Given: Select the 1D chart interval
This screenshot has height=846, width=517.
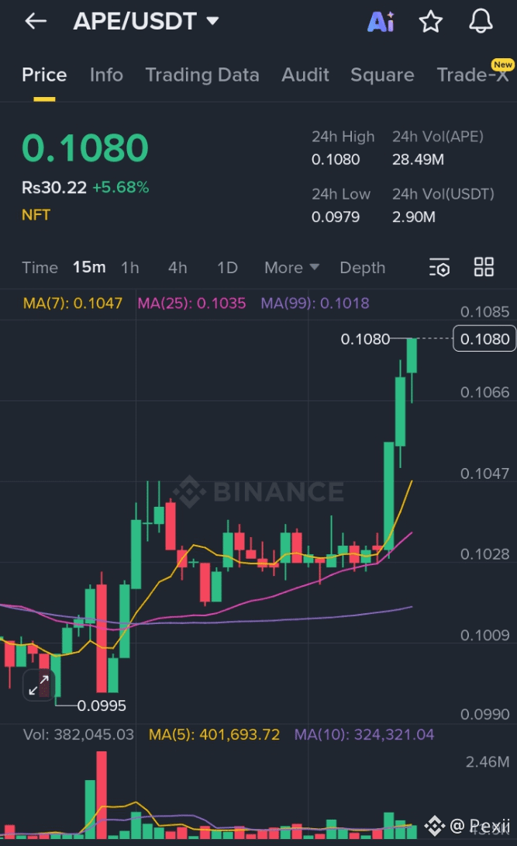Looking at the screenshot, I should (x=227, y=268).
